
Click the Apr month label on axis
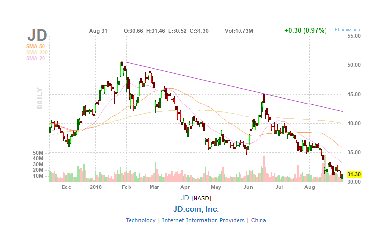tap(185, 187)
